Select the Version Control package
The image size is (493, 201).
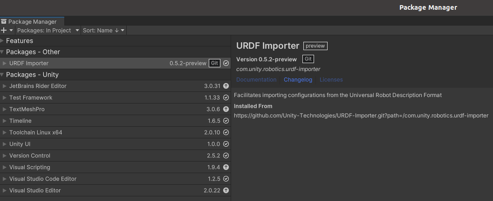[116, 156]
